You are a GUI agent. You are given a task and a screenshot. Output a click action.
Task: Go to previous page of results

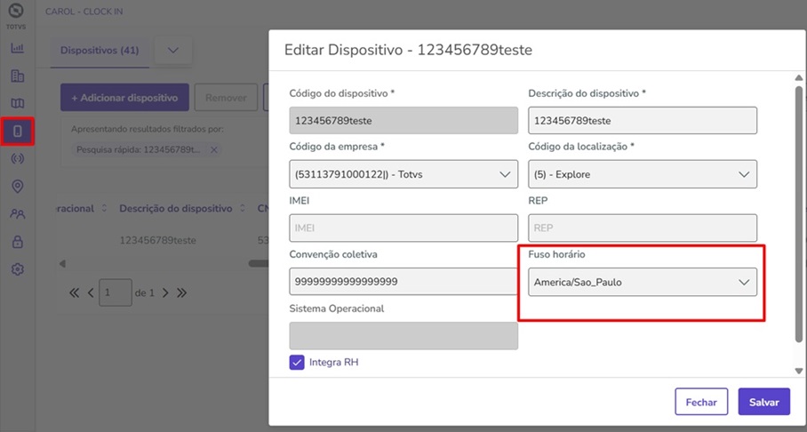91,293
